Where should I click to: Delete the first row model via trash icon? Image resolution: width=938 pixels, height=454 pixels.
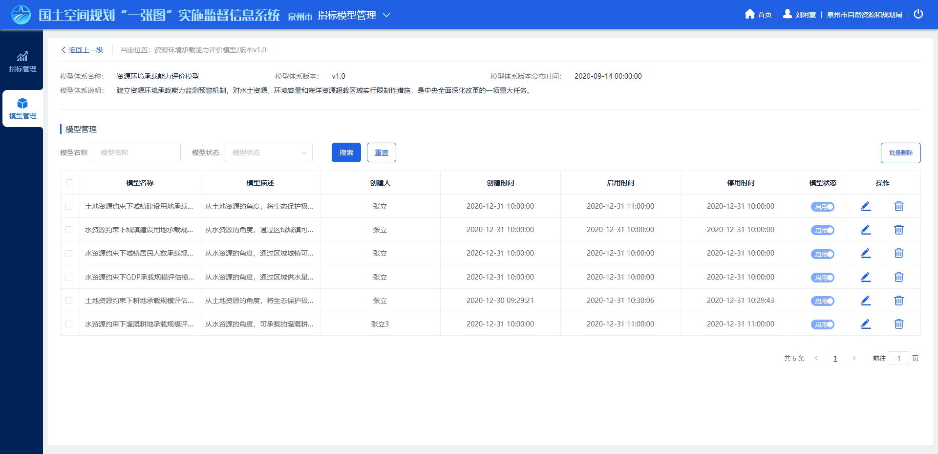coord(898,206)
